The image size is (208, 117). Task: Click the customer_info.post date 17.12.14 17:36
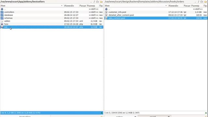(x=175, y=12)
